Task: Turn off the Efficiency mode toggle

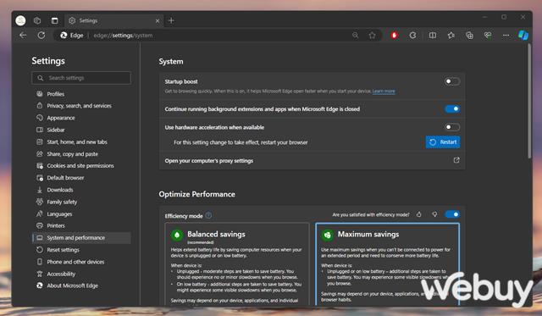Action: 452,214
